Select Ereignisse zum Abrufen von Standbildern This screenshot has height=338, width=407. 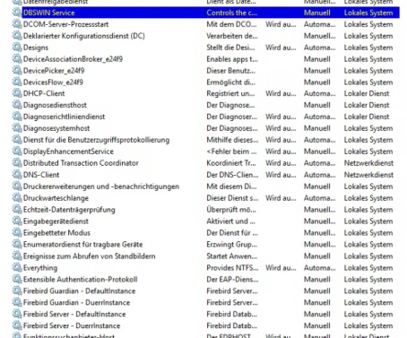pyautogui.click(x=89, y=256)
